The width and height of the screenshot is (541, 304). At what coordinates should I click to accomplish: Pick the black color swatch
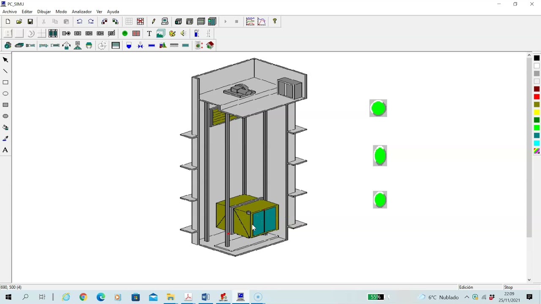click(537, 58)
